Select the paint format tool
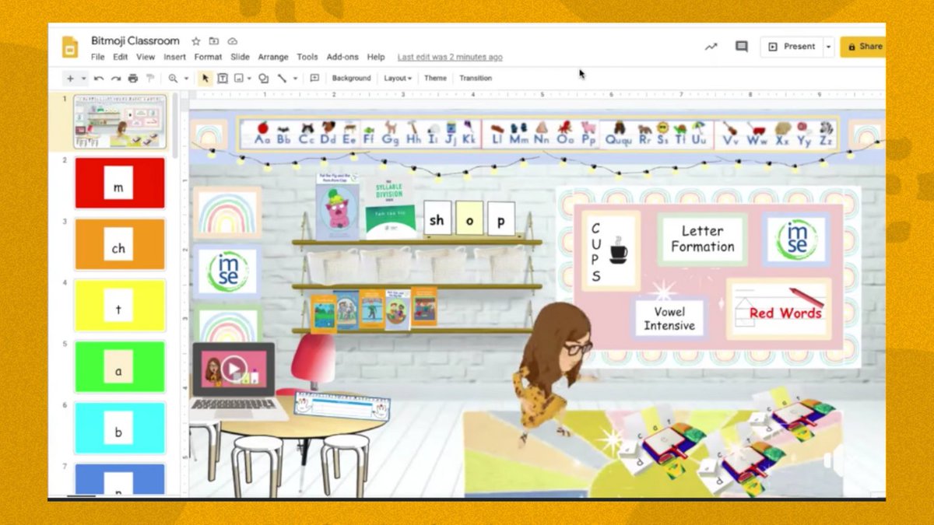 (150, 79)
